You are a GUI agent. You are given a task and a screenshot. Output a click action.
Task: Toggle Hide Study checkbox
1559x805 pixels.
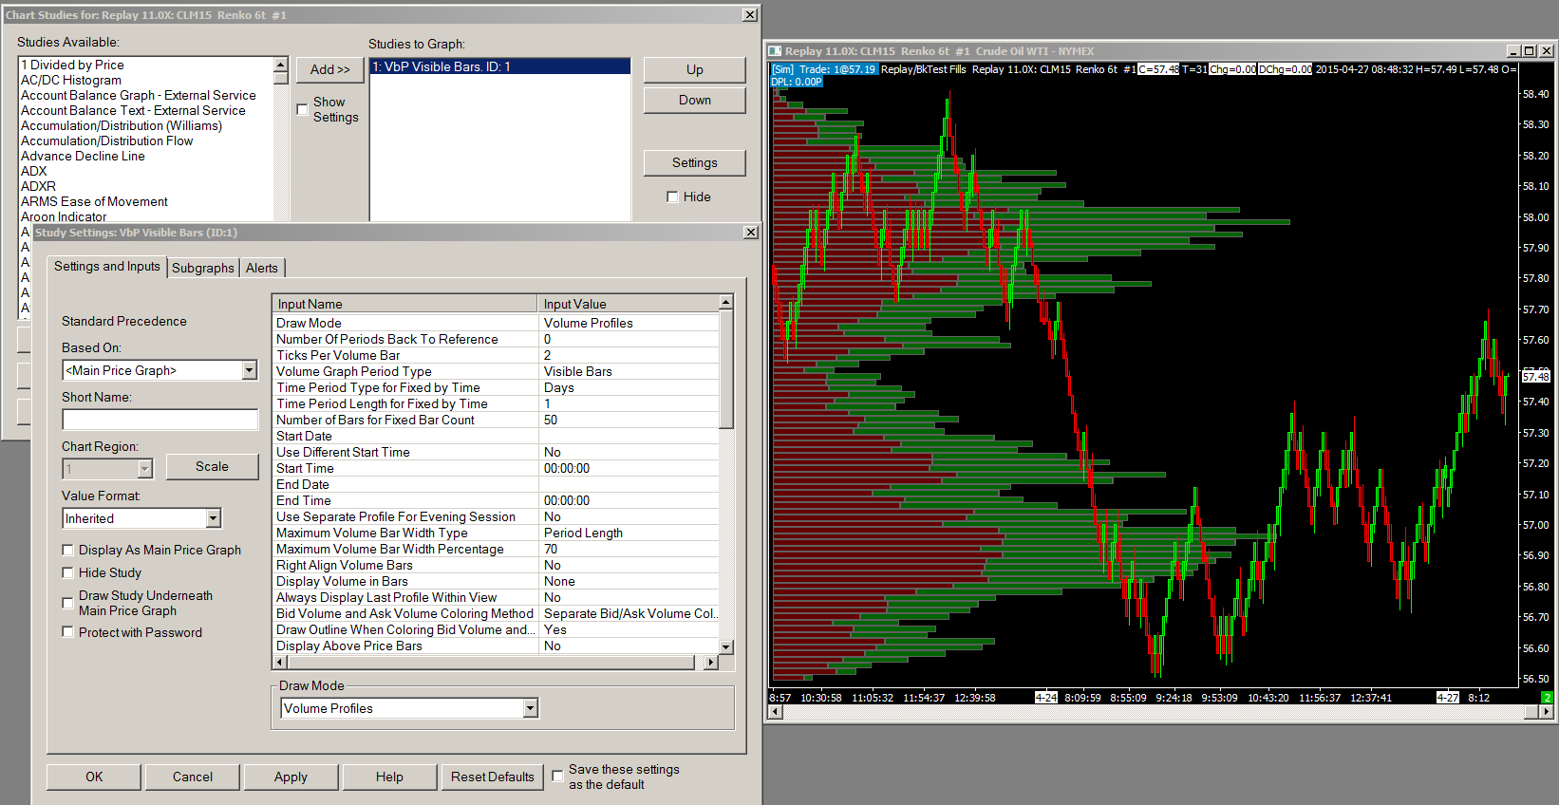pyautogui.click(x=68, y=572)
